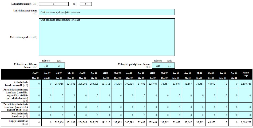Click the total activities field containing 5
The height and width of the screenshot is (128, 253).
86,4
